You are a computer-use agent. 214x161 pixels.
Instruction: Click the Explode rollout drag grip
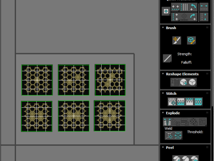(207, 113)
